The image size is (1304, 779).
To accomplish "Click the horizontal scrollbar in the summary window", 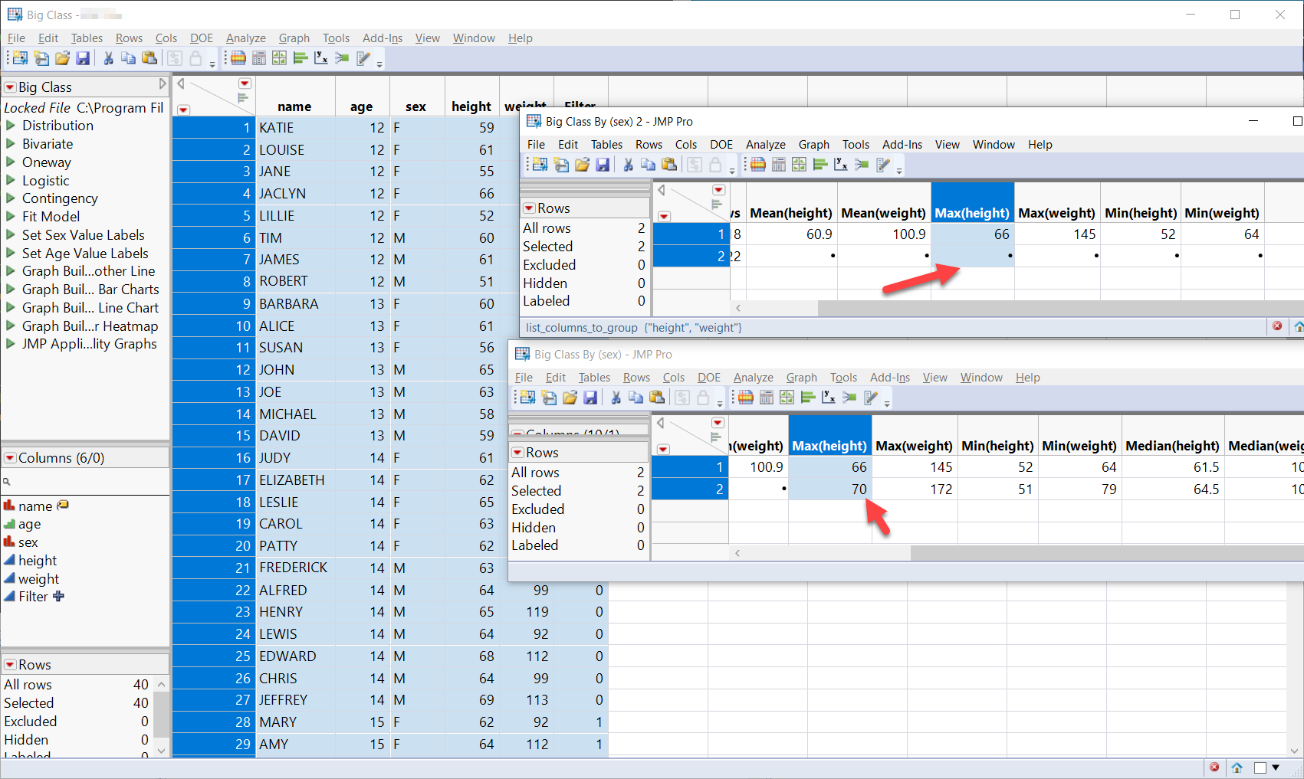I will [x=997, y=308].
